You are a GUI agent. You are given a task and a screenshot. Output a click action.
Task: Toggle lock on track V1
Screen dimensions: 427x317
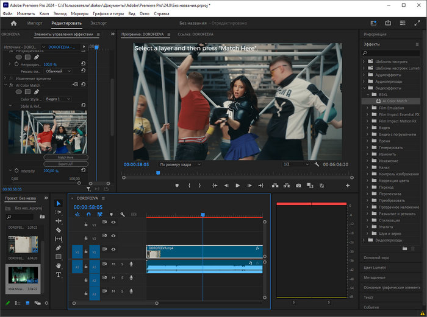[x=86, y=252]
